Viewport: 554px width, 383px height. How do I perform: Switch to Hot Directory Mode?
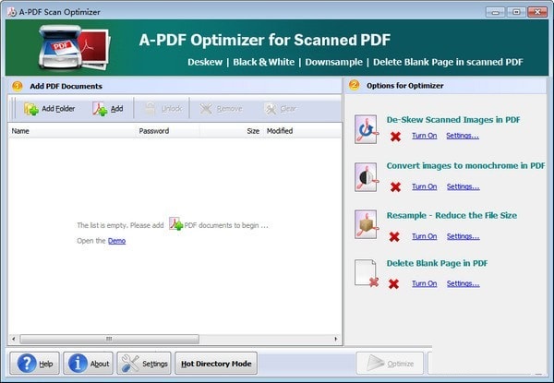coord(216,364)
